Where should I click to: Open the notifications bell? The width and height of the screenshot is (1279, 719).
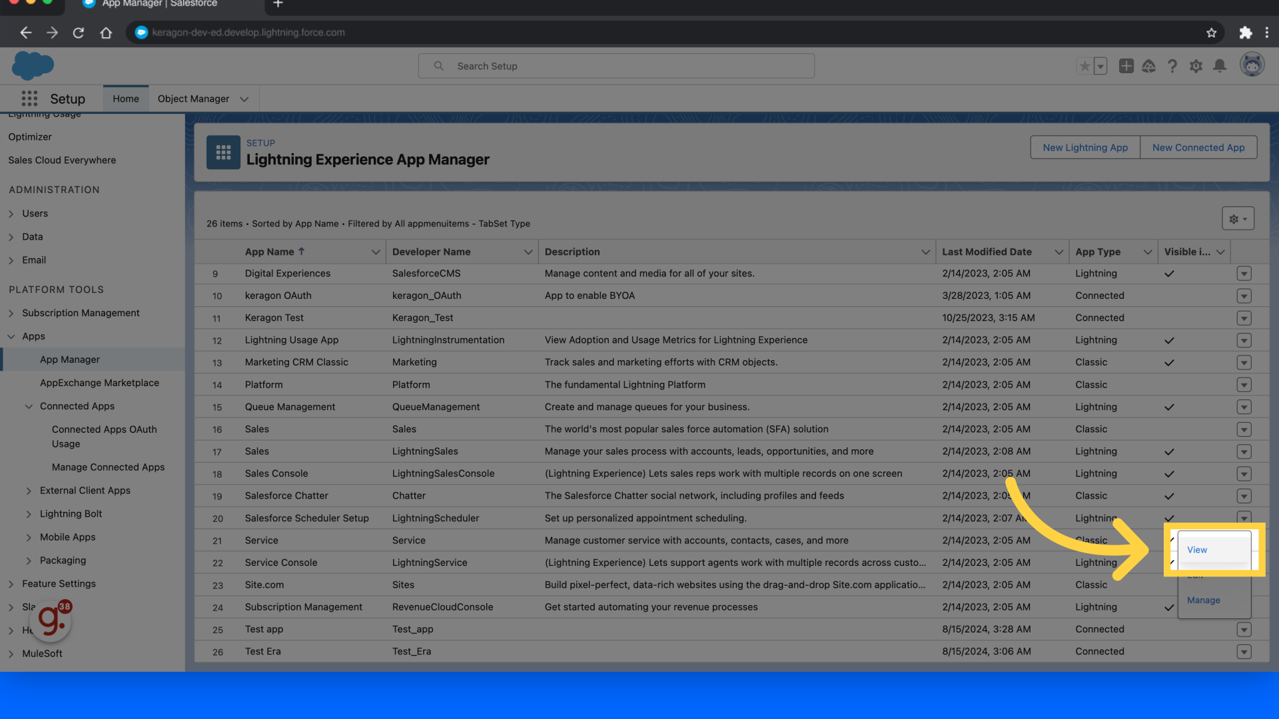[1220, 66]
